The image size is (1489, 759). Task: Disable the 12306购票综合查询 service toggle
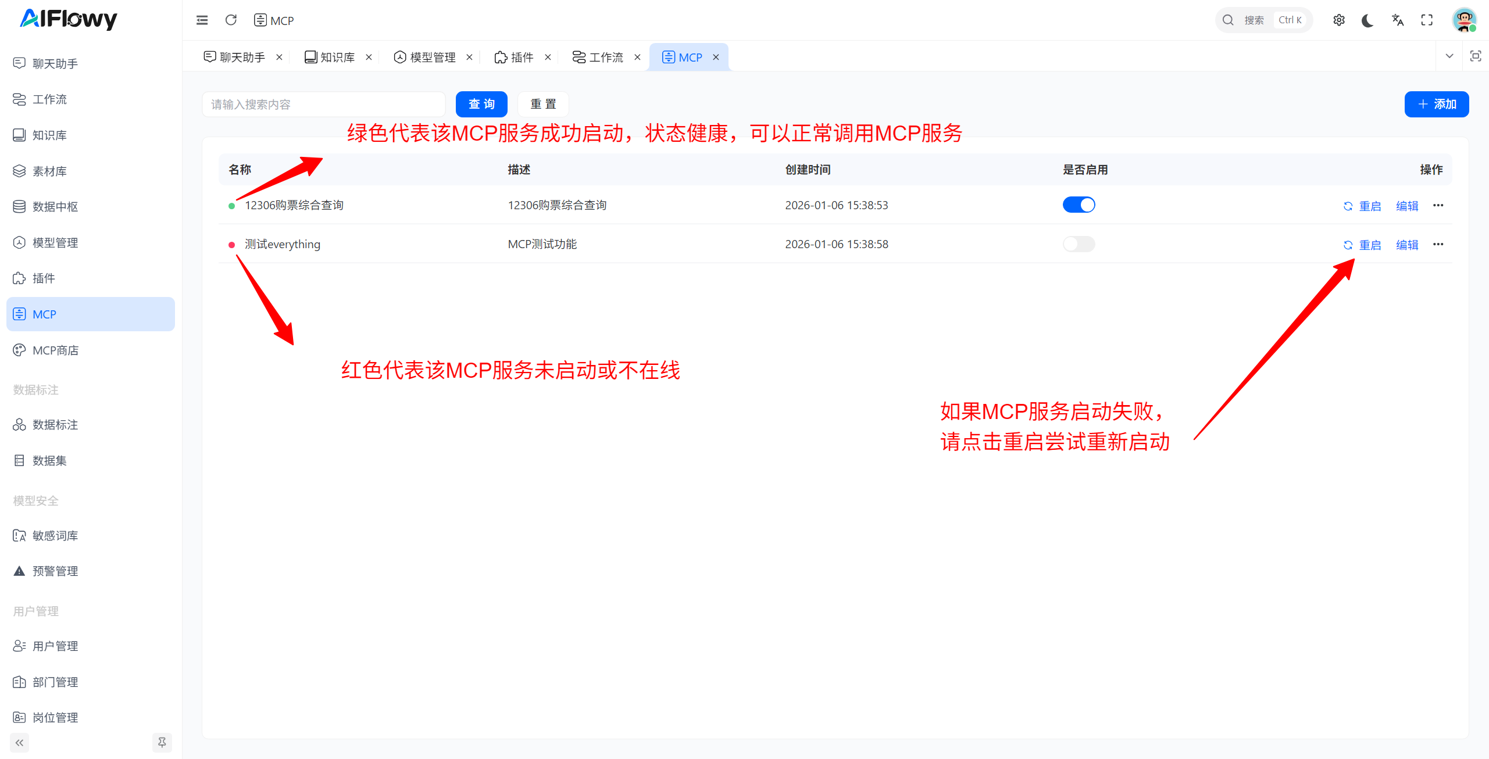[x=1079, y=205]
